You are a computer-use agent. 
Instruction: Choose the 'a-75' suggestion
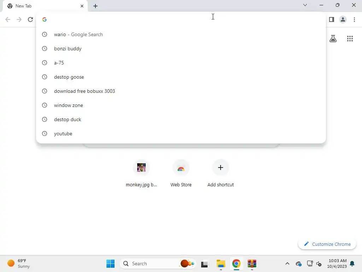[181, 63]
